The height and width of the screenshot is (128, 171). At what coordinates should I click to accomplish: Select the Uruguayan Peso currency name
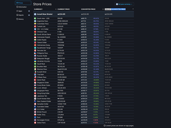[x=43, y=91]
